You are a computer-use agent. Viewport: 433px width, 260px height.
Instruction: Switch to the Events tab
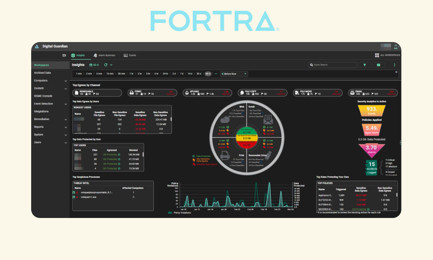[x=130, y=55]
